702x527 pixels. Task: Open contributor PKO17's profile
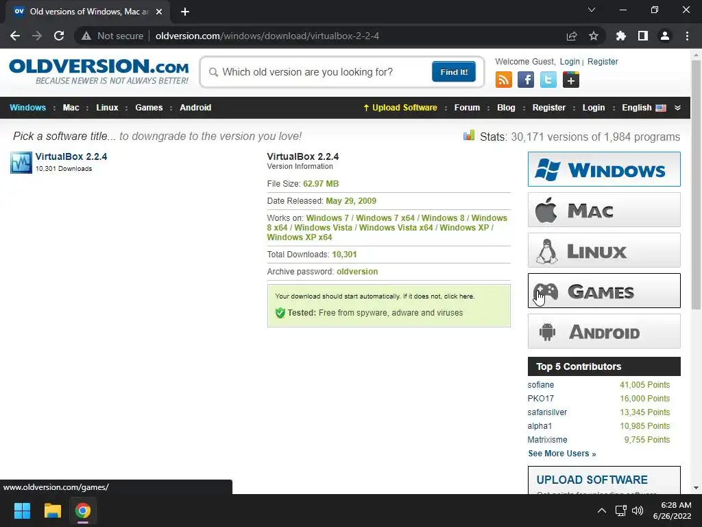click(540, 399)
